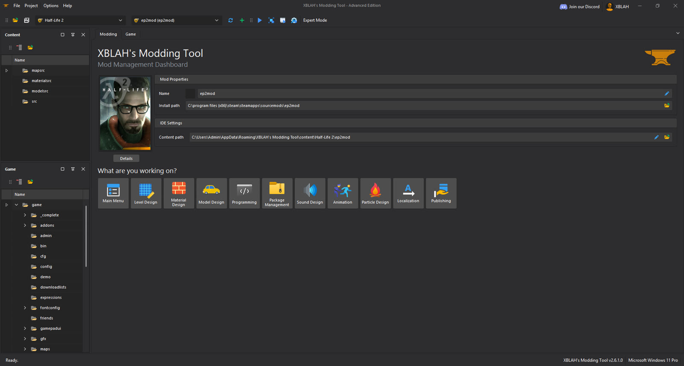The height and width of the screenshot is (366, 684).
Task: Click the collapse-all icon in the Content panel
Action: coord(19,47)
